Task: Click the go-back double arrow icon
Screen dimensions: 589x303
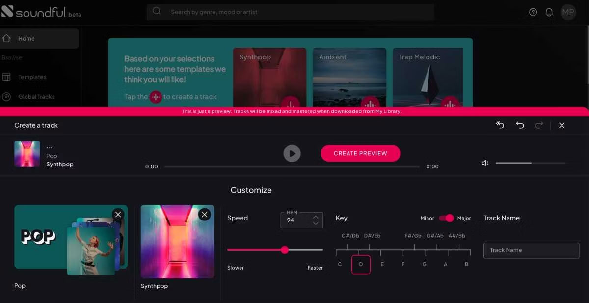Action: [500, 125]
